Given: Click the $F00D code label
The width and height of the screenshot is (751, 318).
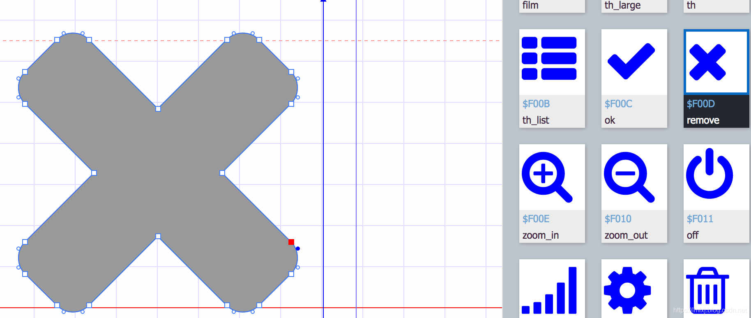Looking at the screenshot, I should coord(701,104).
